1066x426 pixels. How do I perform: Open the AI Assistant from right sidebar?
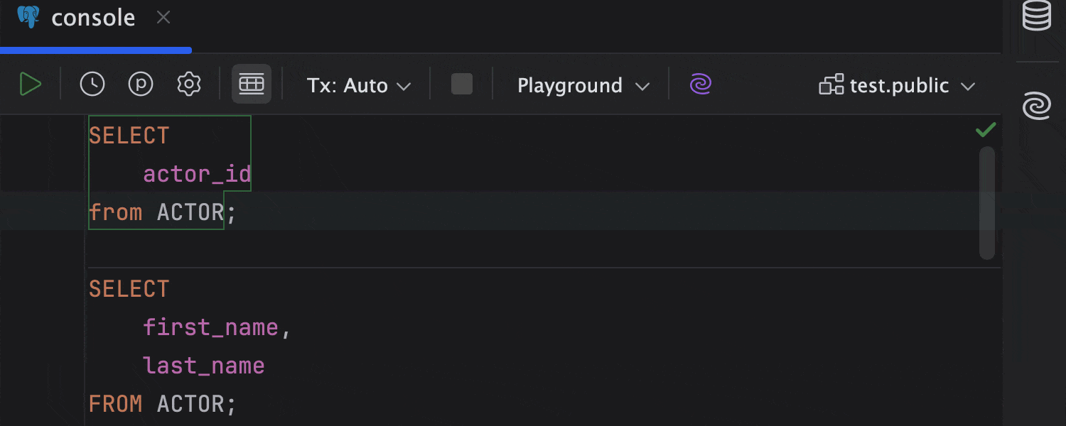click(x=1036, y=105)
